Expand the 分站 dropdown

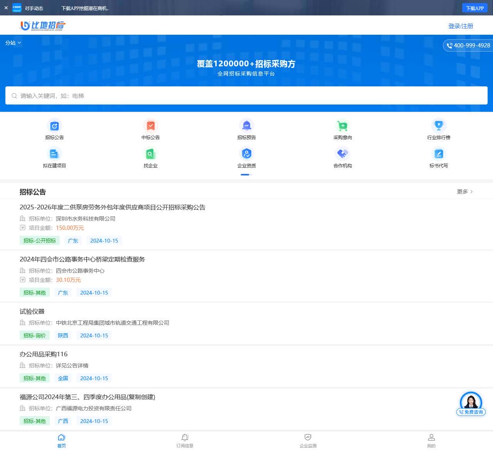(x=13, y=43)
